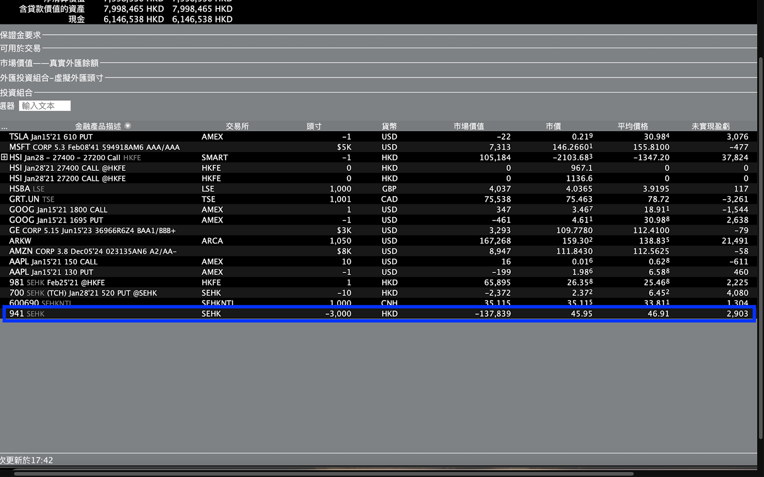Select the HSI Jan28 - 27400 - 27200 Call row
Image resolution: width=764 pixels, height=477 pixels.
click(x=378, y=157)
